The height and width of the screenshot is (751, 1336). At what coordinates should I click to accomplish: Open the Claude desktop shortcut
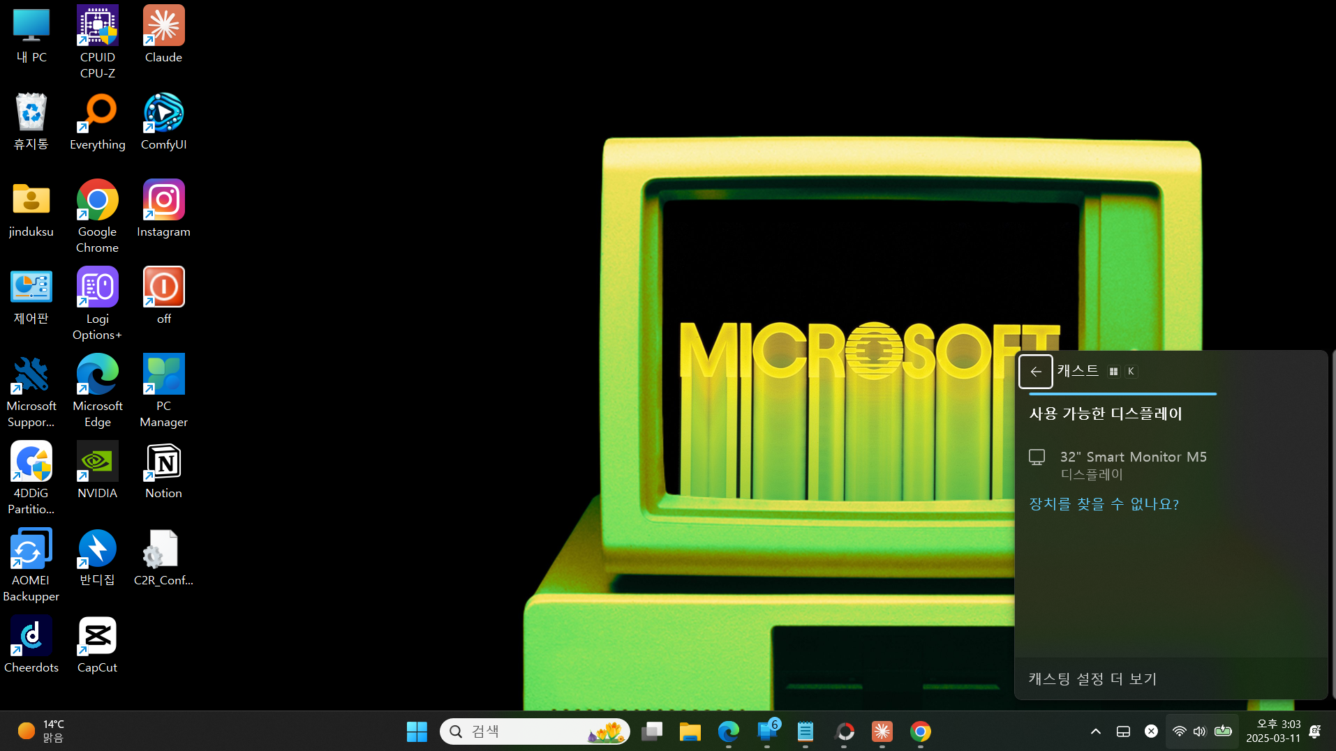point(163,35)
